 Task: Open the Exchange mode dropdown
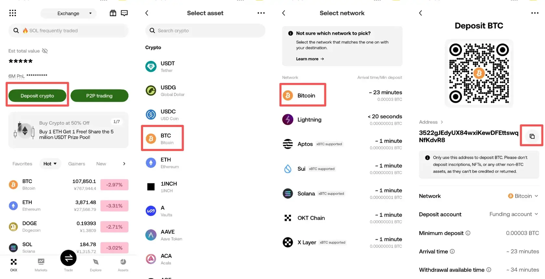[68, 13]
